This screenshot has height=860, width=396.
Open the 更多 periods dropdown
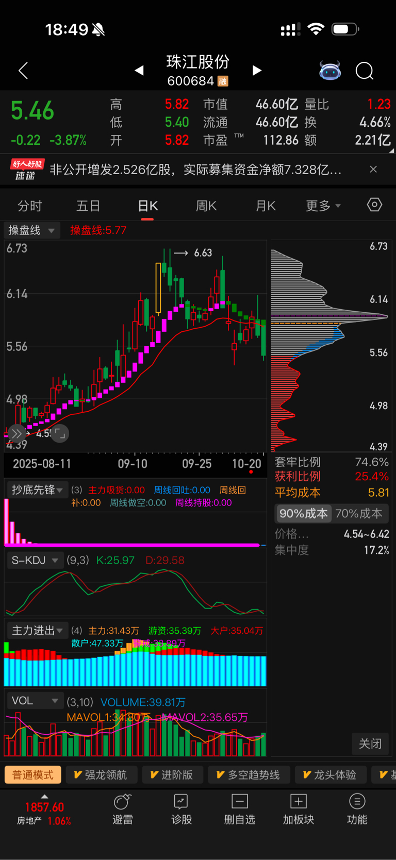(323, 206)
